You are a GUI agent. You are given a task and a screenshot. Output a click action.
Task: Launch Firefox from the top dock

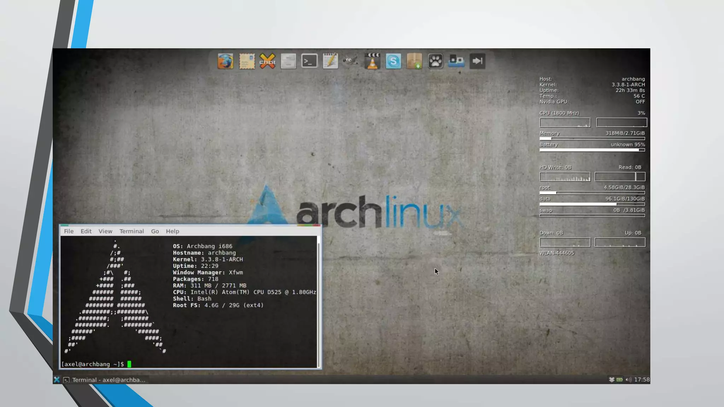225,61
